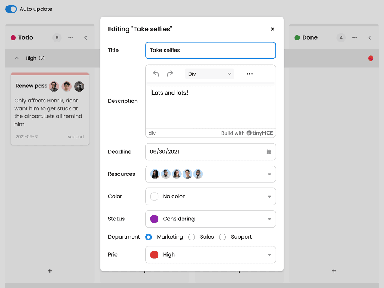Click the first resource avatar

155,174
